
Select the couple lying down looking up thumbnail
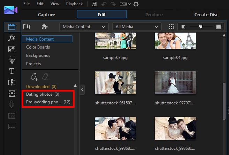click(x=175, y=128)
